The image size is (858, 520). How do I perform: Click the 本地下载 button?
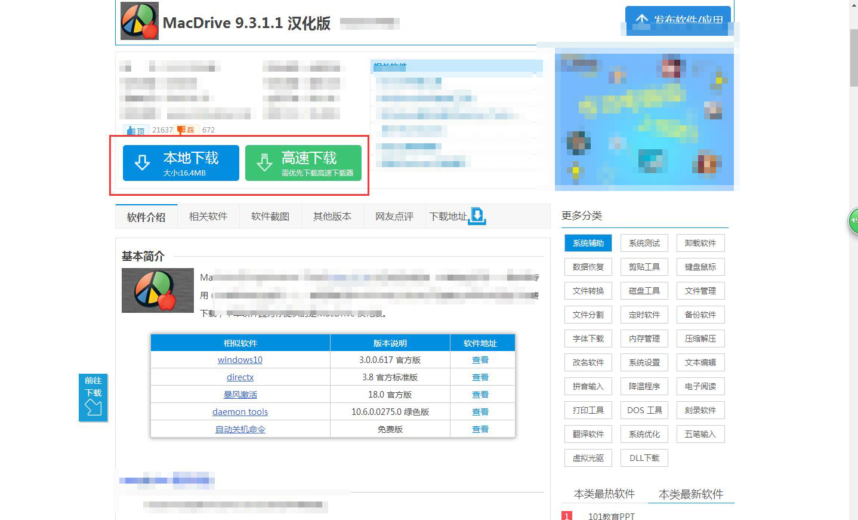point(181,163)
